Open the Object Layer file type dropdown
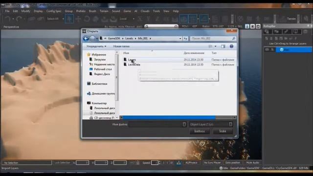313x176 pixels. pyautogui.click(x=211, y=124)
